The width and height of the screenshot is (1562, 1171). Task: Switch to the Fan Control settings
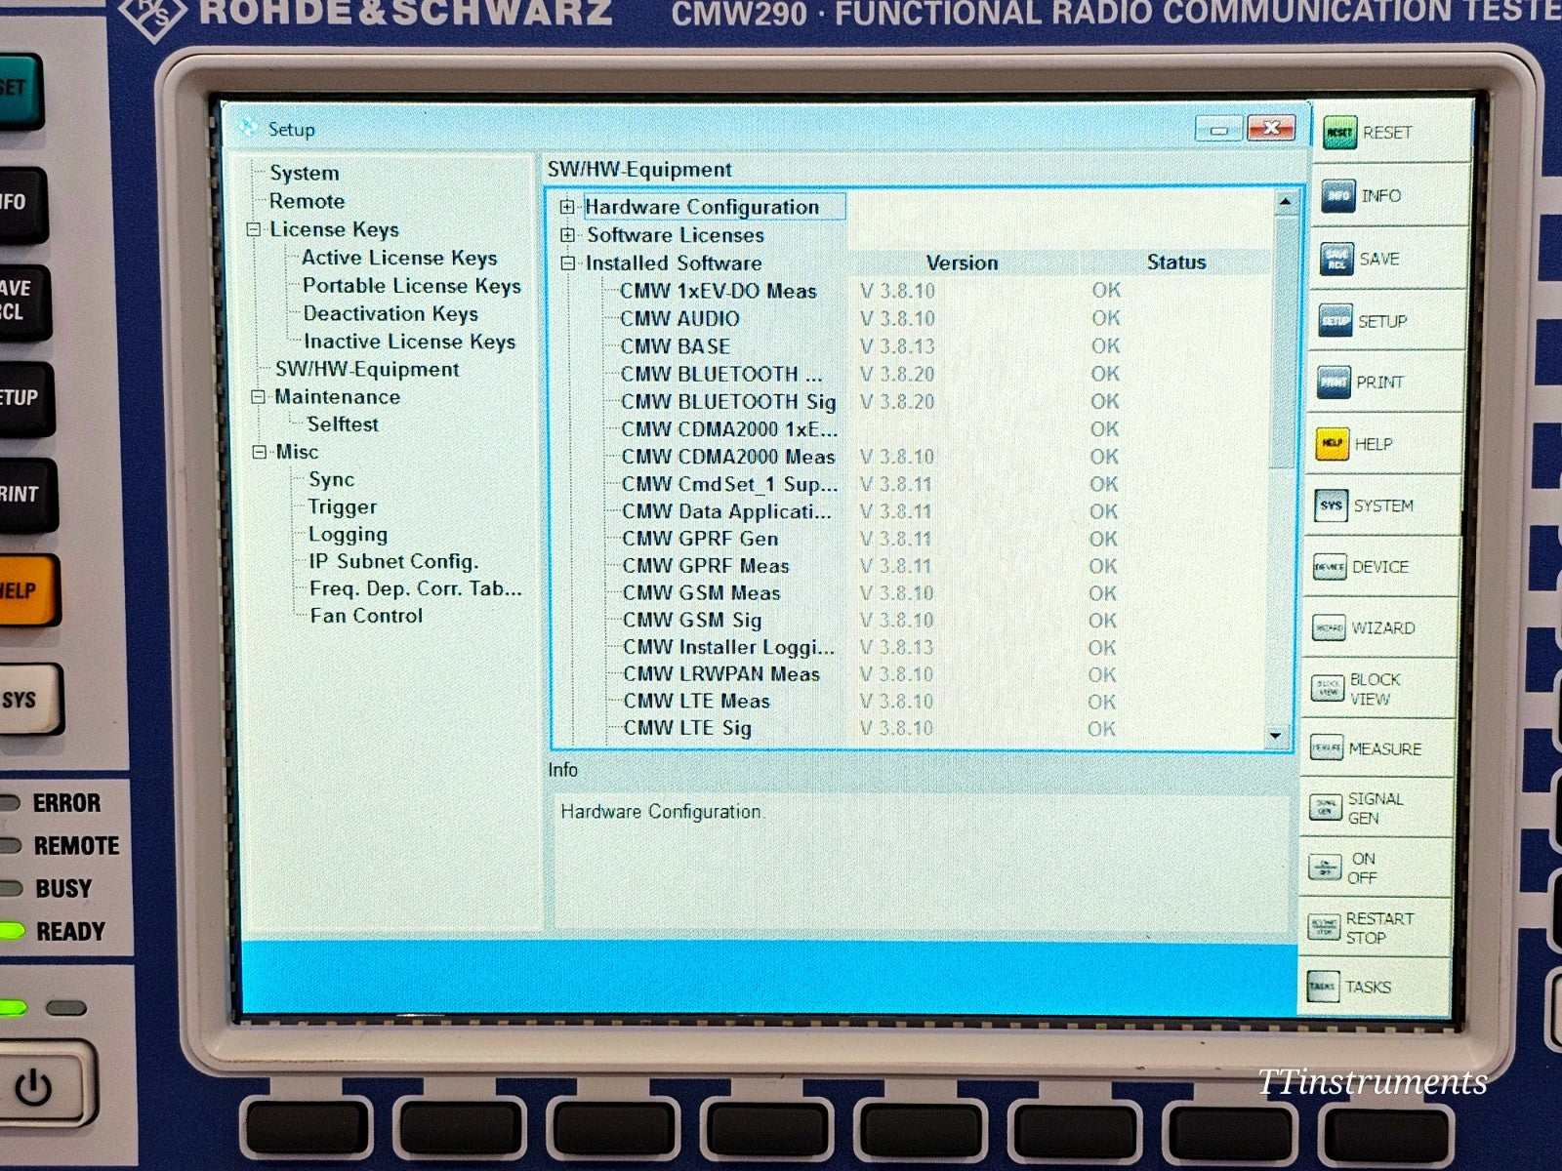pyautogui.click(x=364, y=616)
